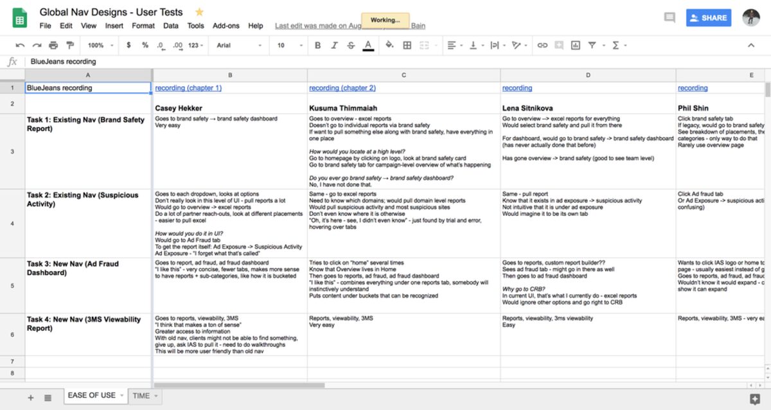Viewport: 771px width, 410px height.
Task: Toggle strikethrough formatting
Action: [x=351, y=46]
